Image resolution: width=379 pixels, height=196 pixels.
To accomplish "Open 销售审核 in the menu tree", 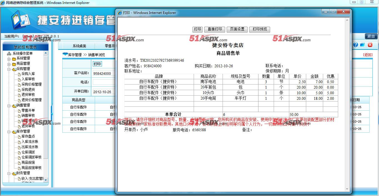I will (28, 116).
